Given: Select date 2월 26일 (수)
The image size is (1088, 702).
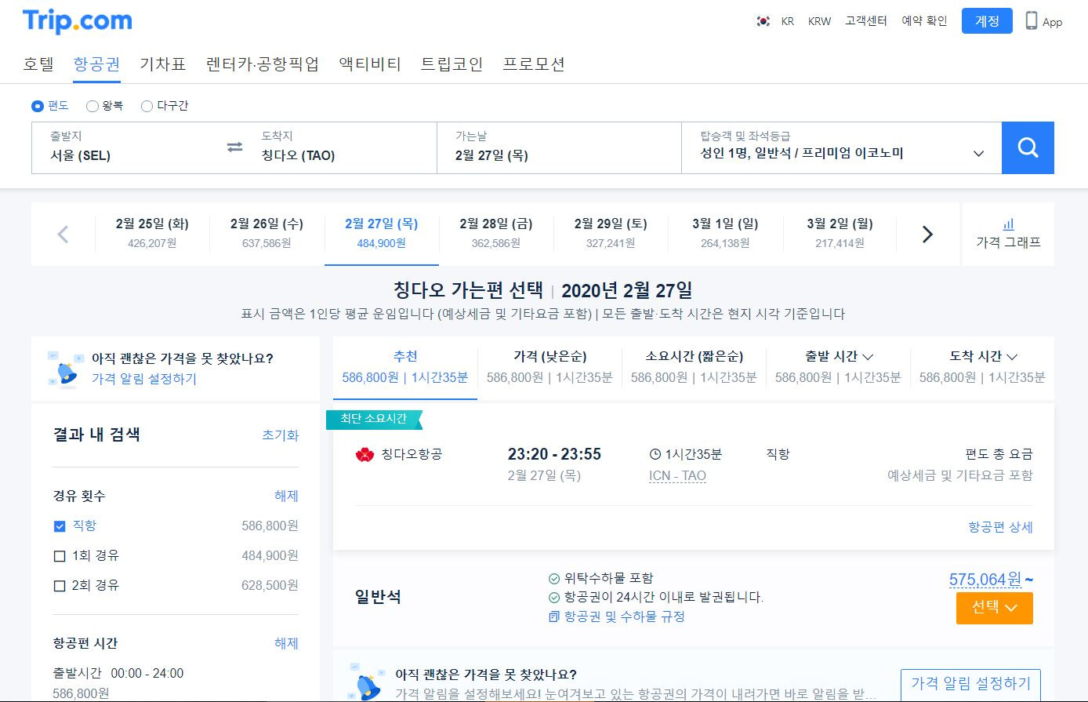Looking at the screenshot, I should click(267, 233).
